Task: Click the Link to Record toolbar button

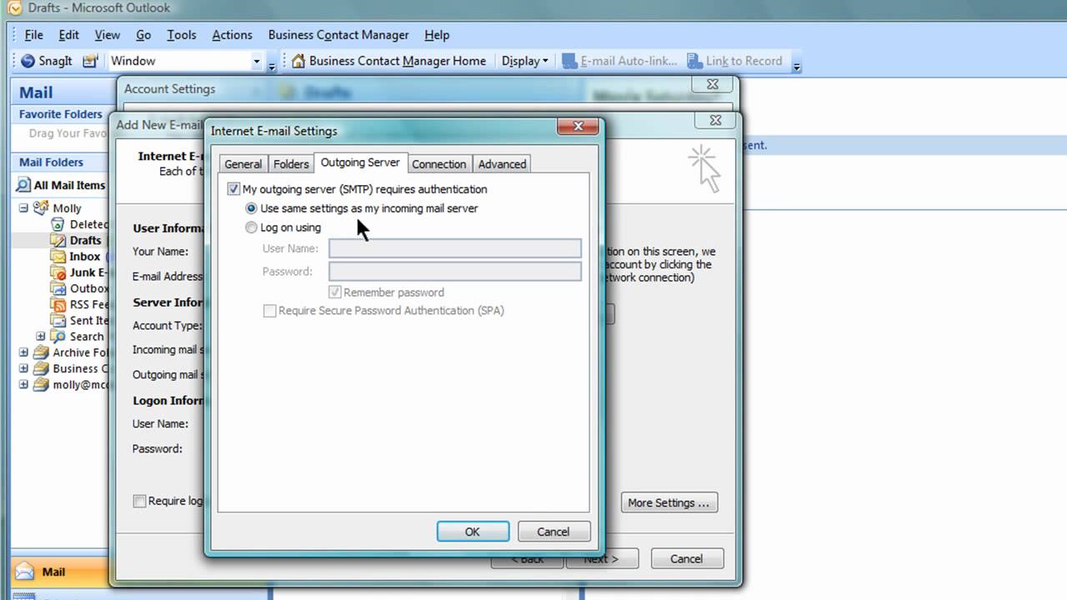Action: [x=734, y=61]
